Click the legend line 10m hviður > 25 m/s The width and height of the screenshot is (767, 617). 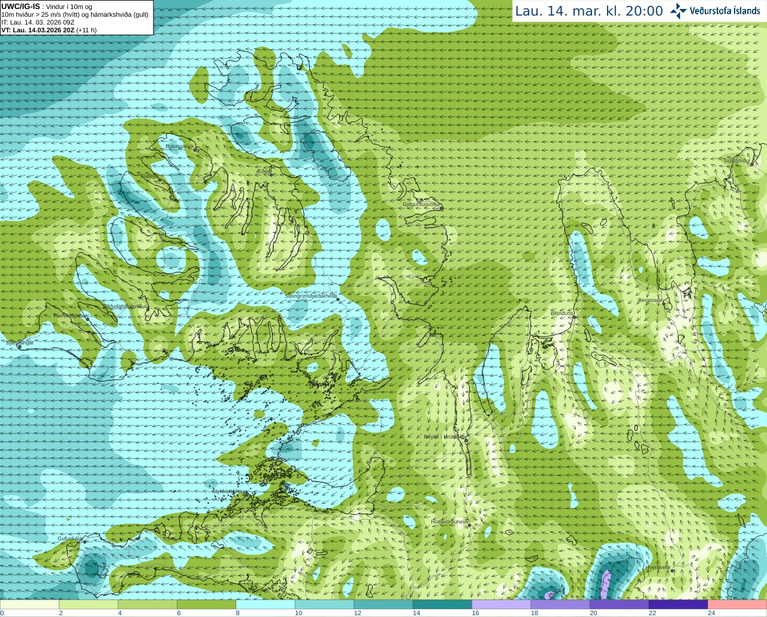click(x=75, y=14)
